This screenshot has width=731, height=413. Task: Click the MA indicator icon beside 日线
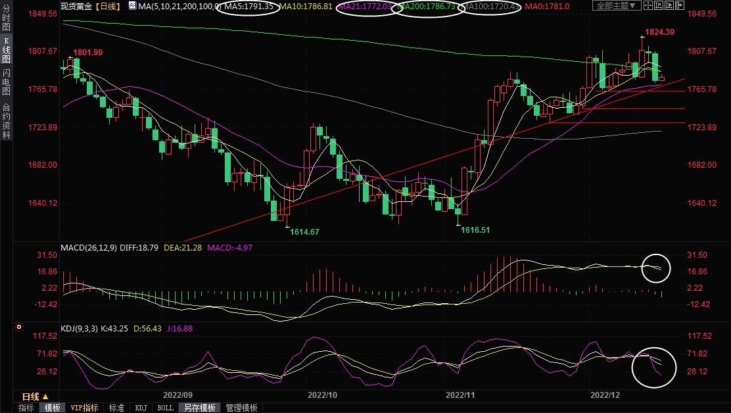point(133,6)
